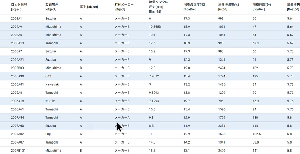Select the 材料メーカー column header
The image size is (300, 154).
[x=124, y=7]
